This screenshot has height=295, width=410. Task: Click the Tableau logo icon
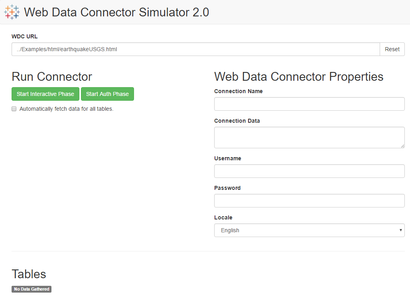tap(12, 12)
